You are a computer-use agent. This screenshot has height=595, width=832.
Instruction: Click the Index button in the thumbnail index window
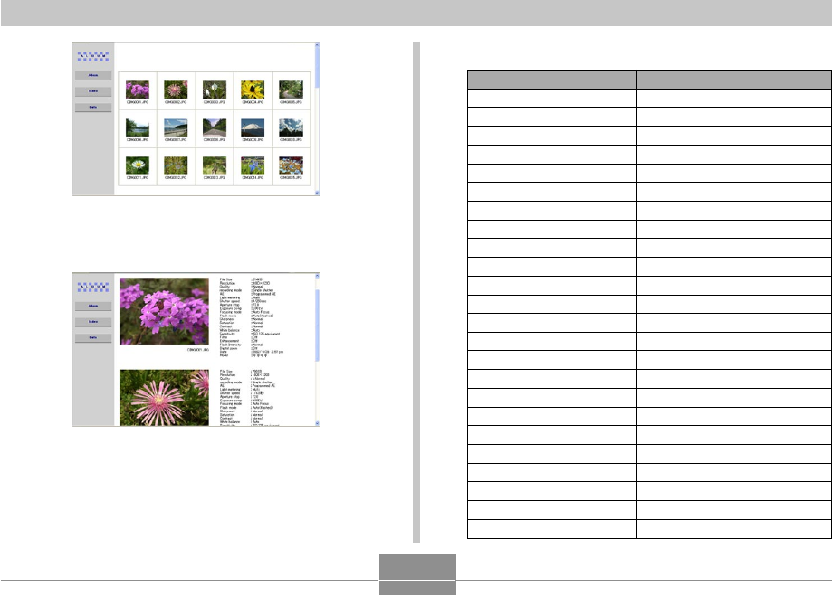[93, 91]
